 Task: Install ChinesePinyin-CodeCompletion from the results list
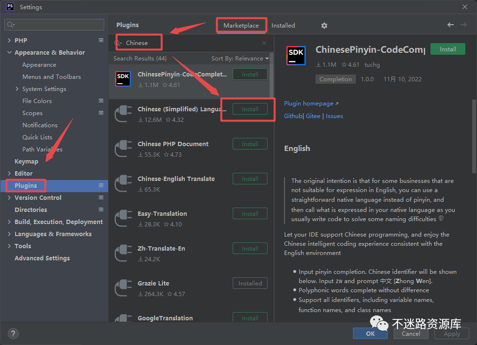click(x=250, y=74)
